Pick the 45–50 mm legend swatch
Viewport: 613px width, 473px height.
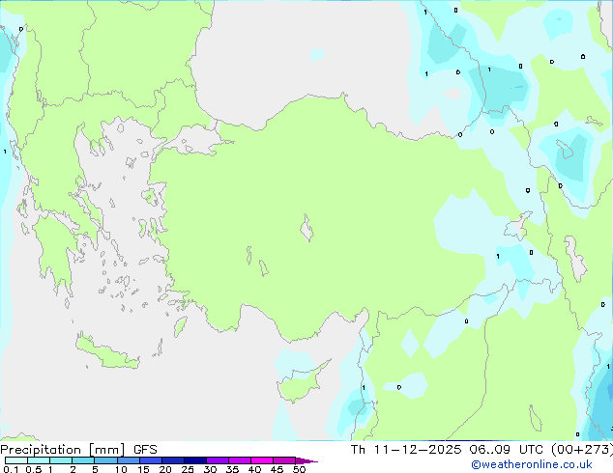(284, 460)
